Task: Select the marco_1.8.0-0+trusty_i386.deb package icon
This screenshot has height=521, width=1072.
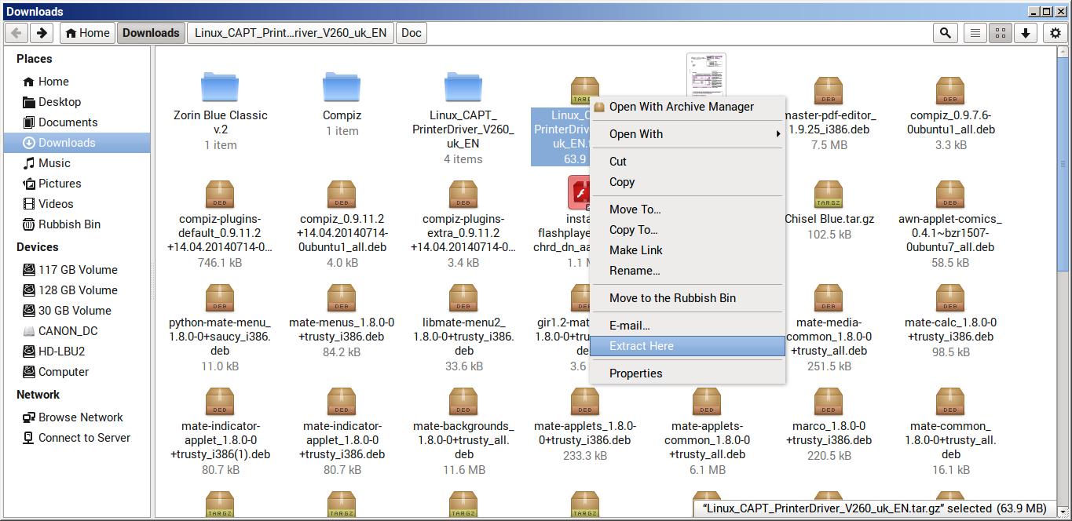Action: [829, 401]
